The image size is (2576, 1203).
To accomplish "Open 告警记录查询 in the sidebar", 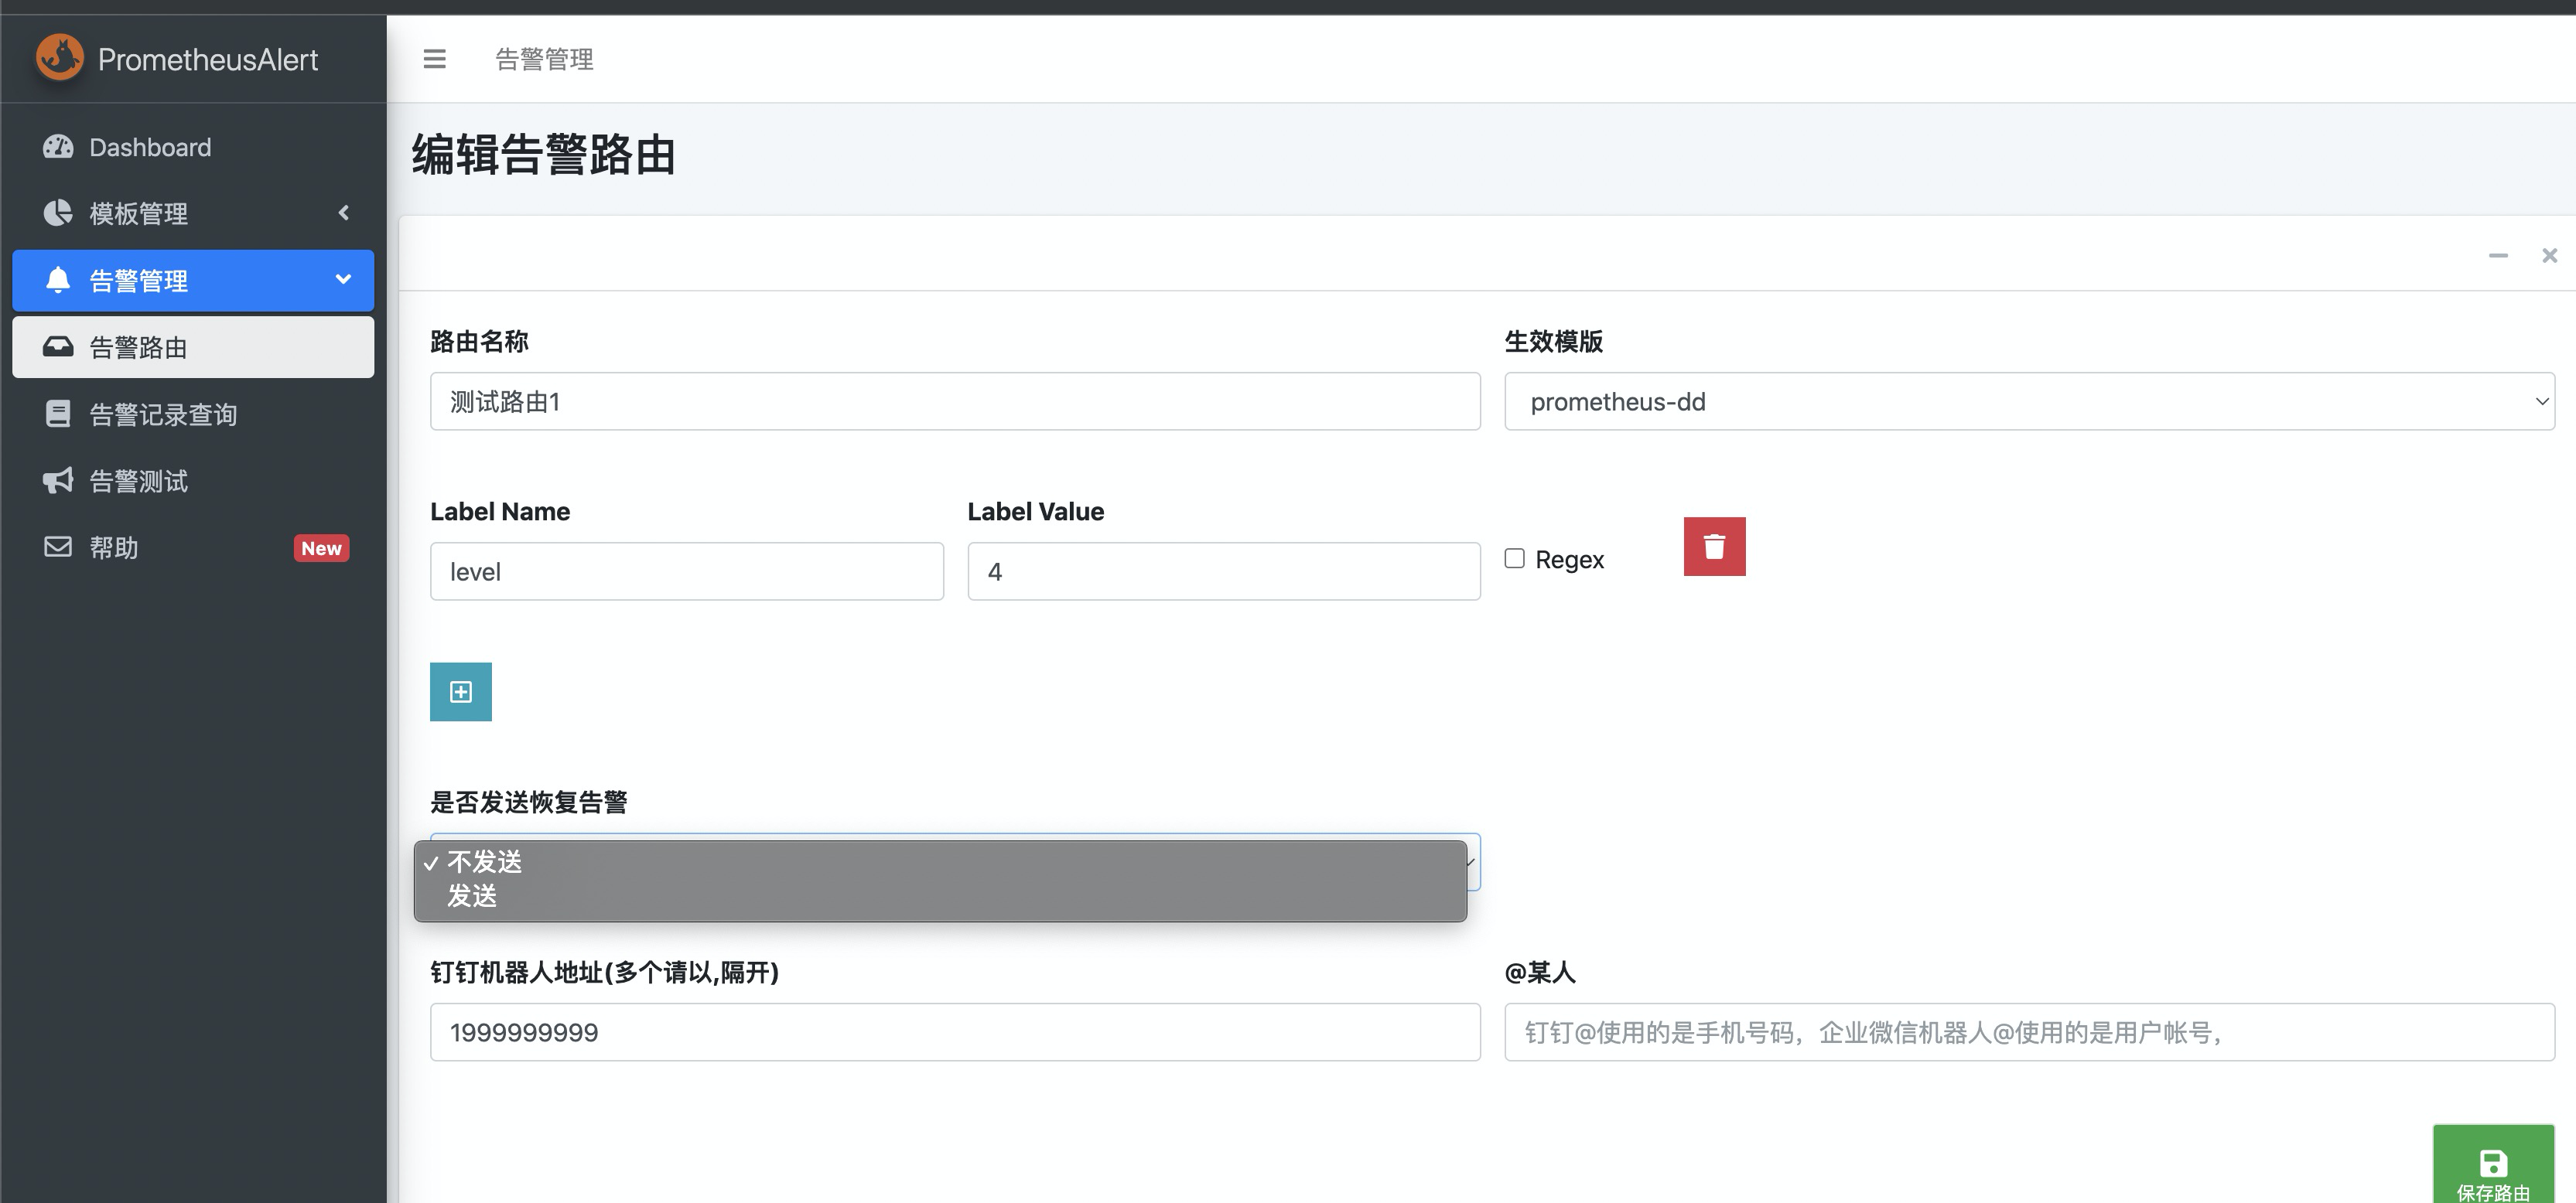I will pyautogui.click(x=163, y=414).
